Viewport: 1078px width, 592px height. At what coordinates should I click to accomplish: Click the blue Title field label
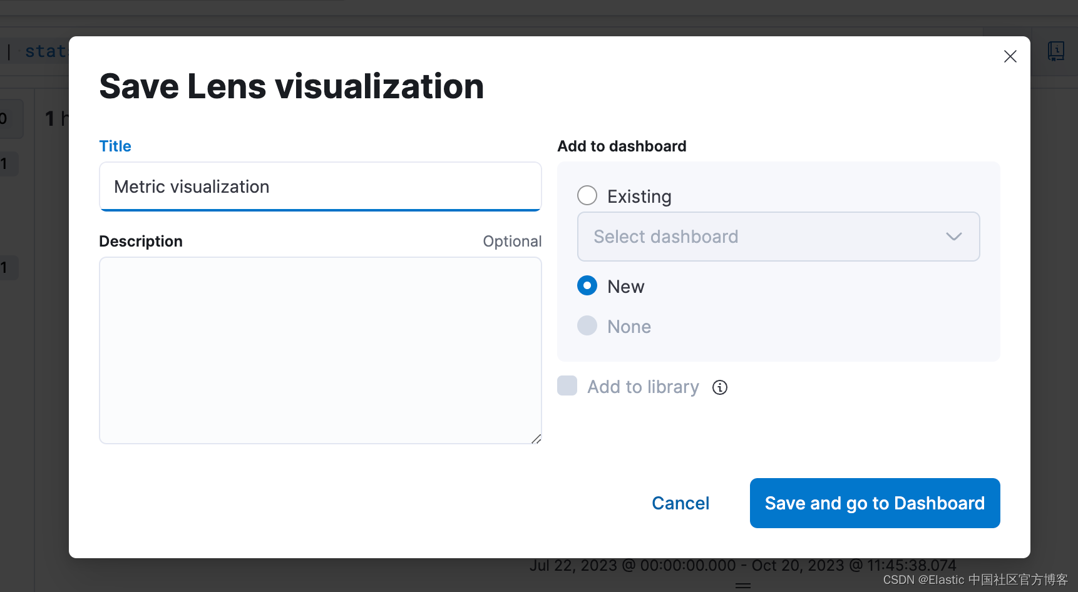[x=115, y=146]
